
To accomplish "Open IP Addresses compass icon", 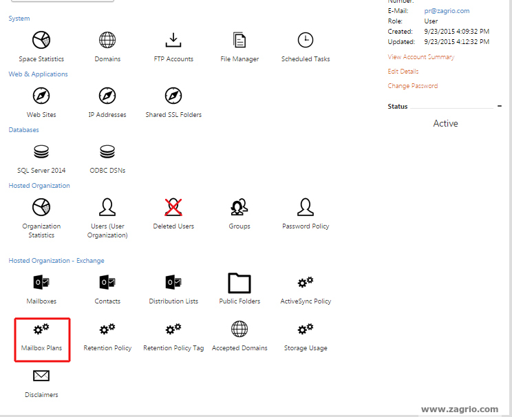I will point(107,96).
